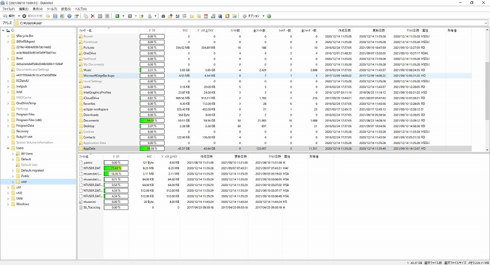Image resolution: width=490 pixels, height=265 pixels.
Task: Click the 解析 analyze toolbar button
Action: coord(9,16)
